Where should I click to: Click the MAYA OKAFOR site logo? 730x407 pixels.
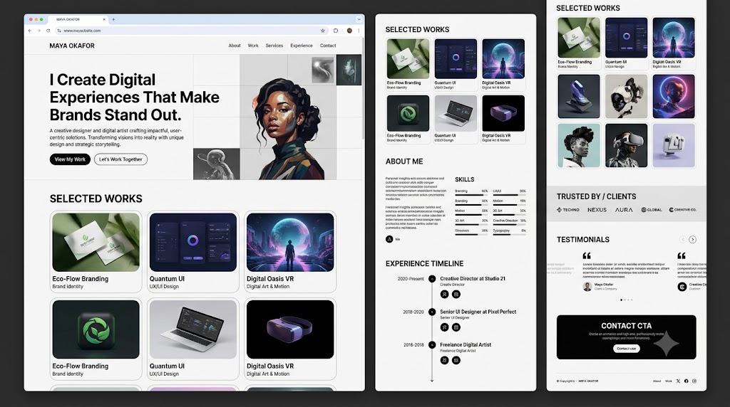pyautogui.click(x=72, y=46)
